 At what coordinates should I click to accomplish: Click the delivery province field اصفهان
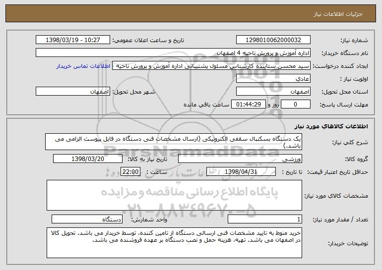(x=273, y=92)
